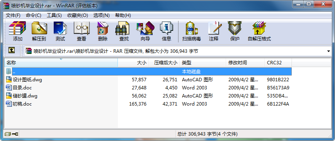The height and width of the screenshot is (141, 335).
Task: Sort by CRC32 column header
Action: click(x=278, y=63)
